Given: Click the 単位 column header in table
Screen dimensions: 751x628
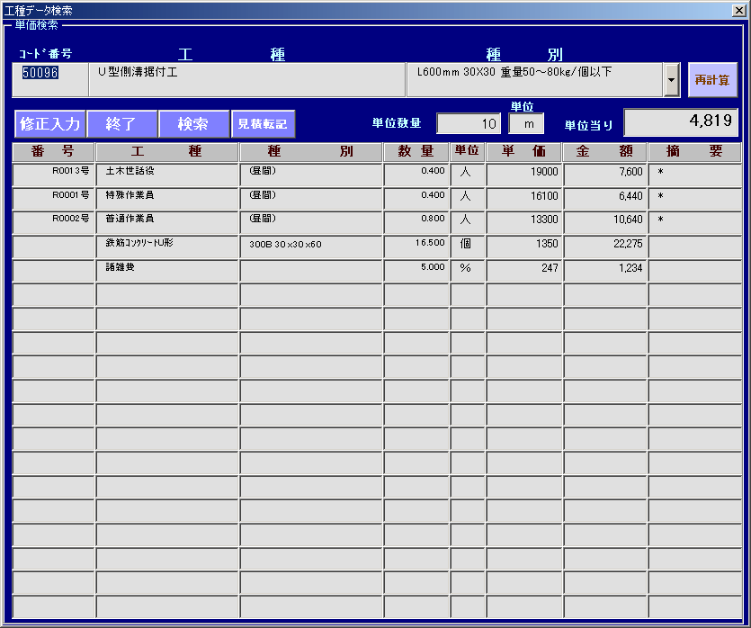Looking at the screenshot, I should (x=468, y=151).
